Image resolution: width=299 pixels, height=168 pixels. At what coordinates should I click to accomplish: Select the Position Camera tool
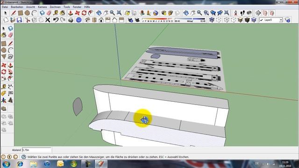pos(235,13)
